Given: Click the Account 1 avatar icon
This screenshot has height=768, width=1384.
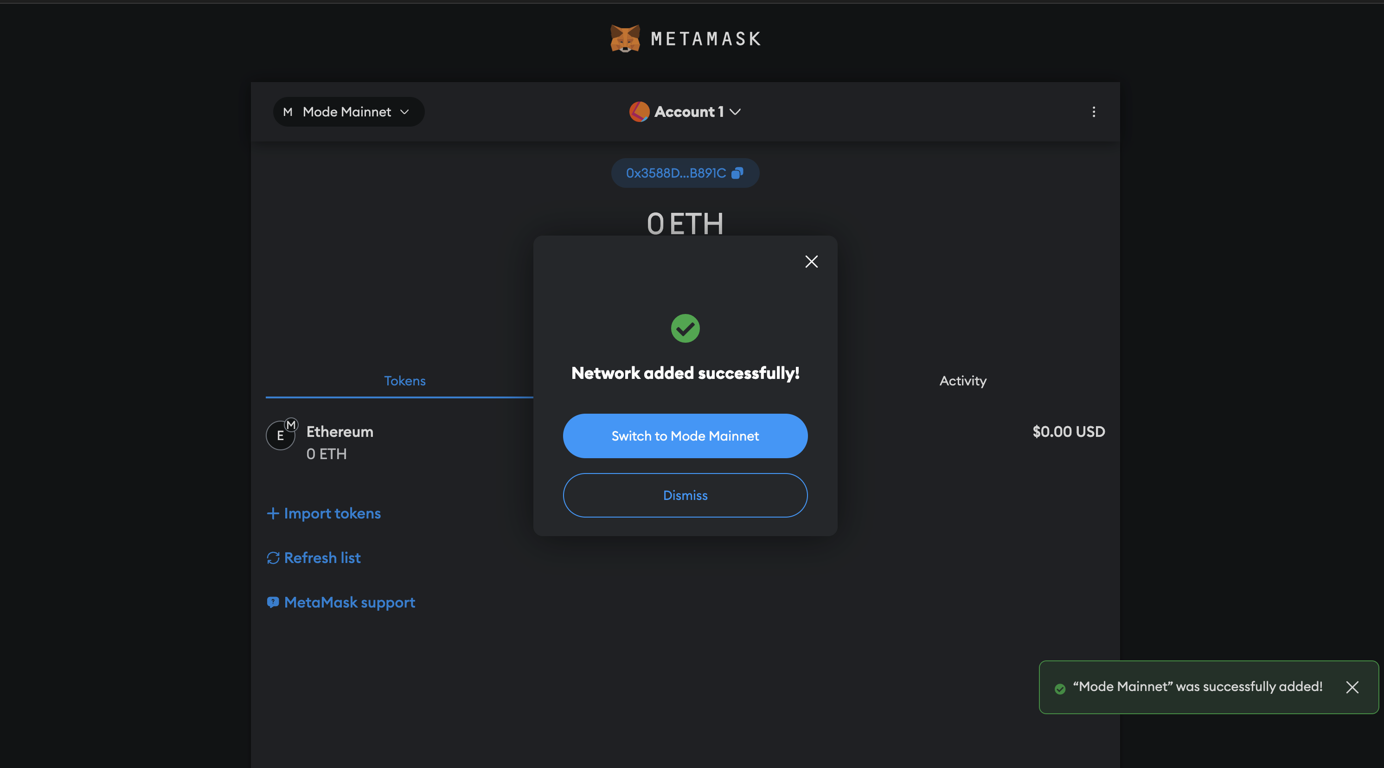Looking at the screenshot, I should 638,112.
